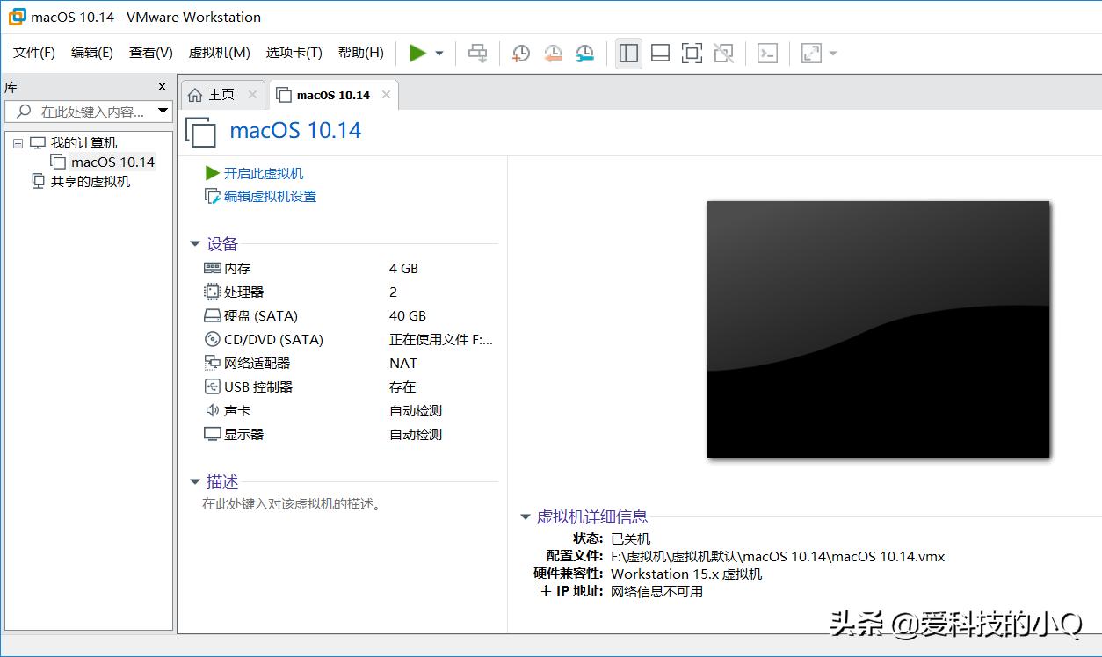Collapse the 设备 section triangle
1102x657 pixels.
[x=195, y=244]
